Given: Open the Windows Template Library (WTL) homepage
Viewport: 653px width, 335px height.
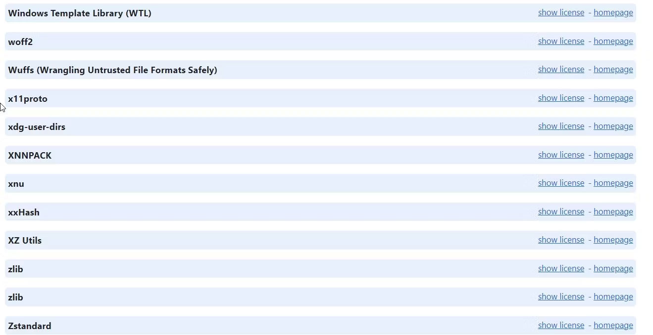Looking at the screenshot, I should coord(613,13).
